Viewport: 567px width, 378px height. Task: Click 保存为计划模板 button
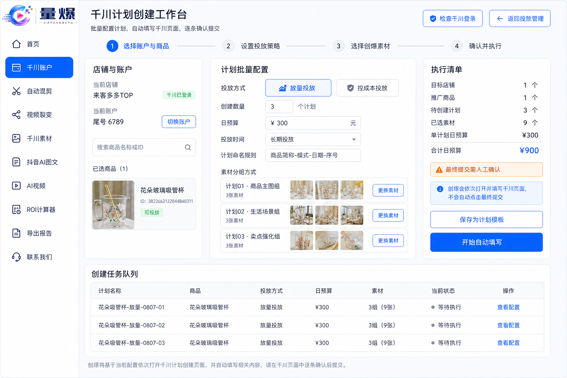[486, 220]
